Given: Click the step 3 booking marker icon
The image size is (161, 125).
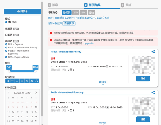Looking at the screenshot, I should 122,5.
